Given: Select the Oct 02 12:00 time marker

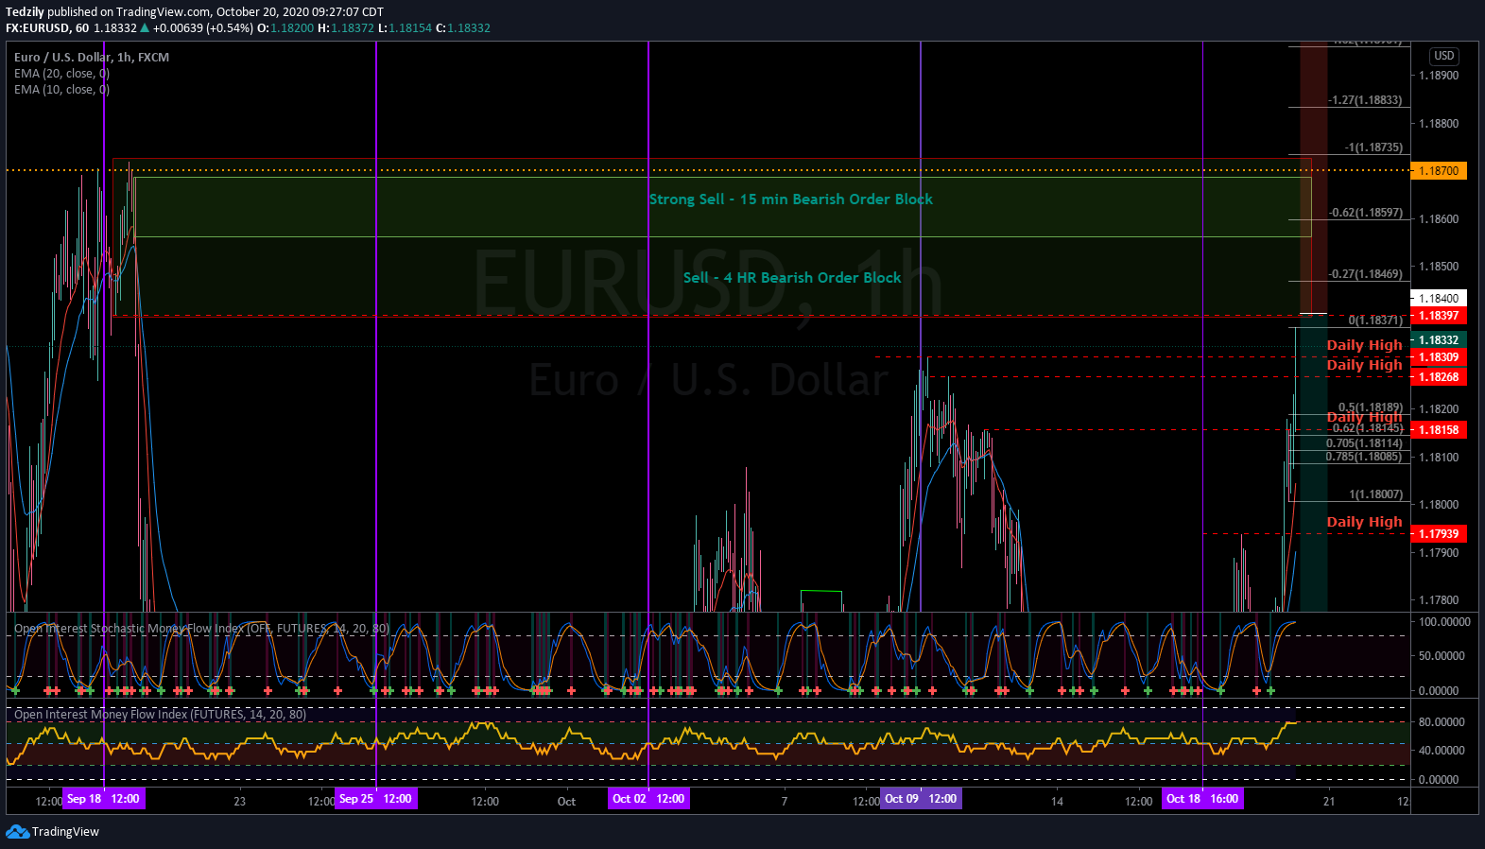Looking at the screenshot, I should pyautogui.click(x=648, y=799).
